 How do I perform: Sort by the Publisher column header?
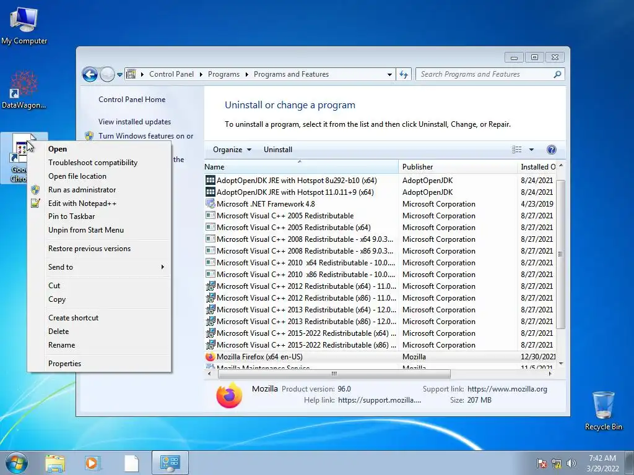[458, 167]
